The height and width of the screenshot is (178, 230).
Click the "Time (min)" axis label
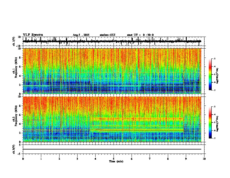click(116, 161)
